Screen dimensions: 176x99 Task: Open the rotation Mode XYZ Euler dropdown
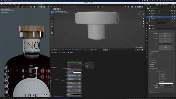click(x=165, y=44)
